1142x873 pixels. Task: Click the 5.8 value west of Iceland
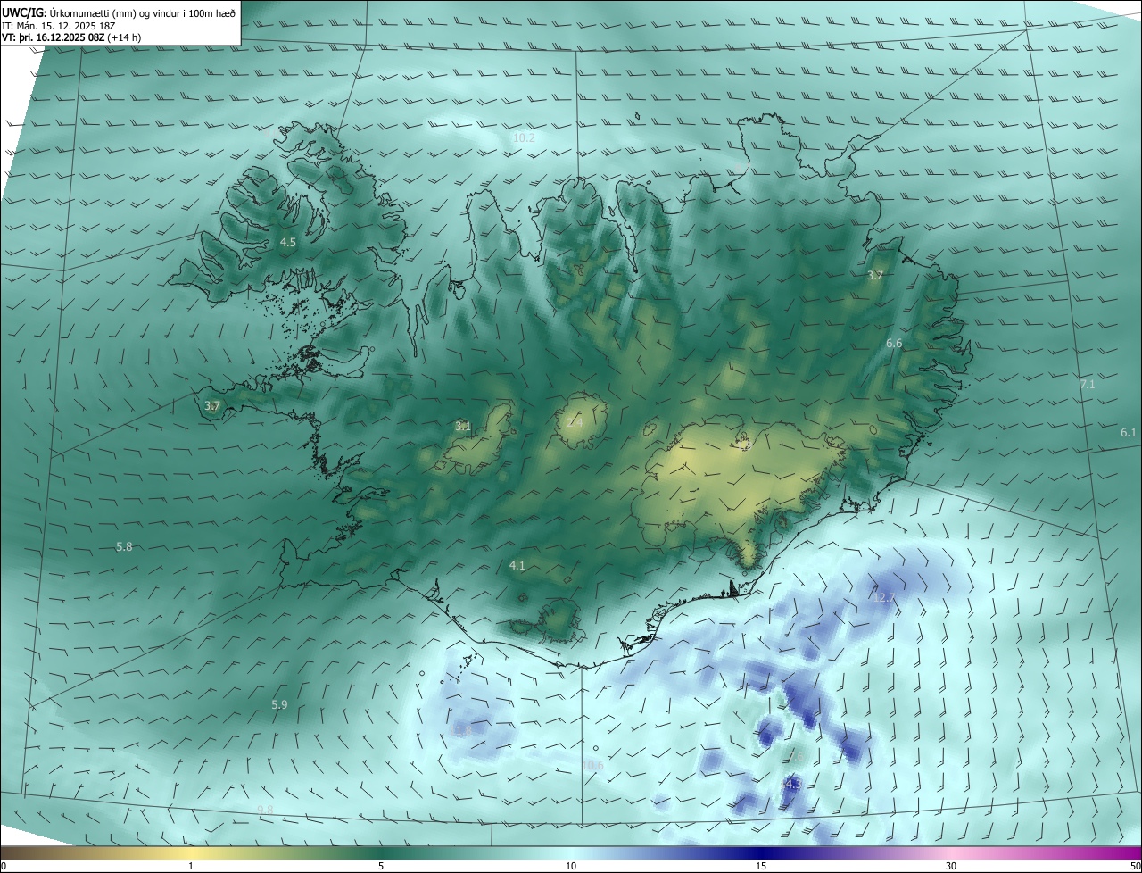124,546
